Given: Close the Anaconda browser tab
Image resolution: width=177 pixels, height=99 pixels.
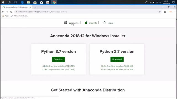Looking at the screenshot, I should point(30,7).
